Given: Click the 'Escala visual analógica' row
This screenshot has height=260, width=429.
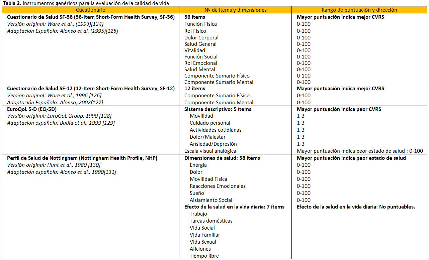Looking at the screenshot, I should [210, 151].
